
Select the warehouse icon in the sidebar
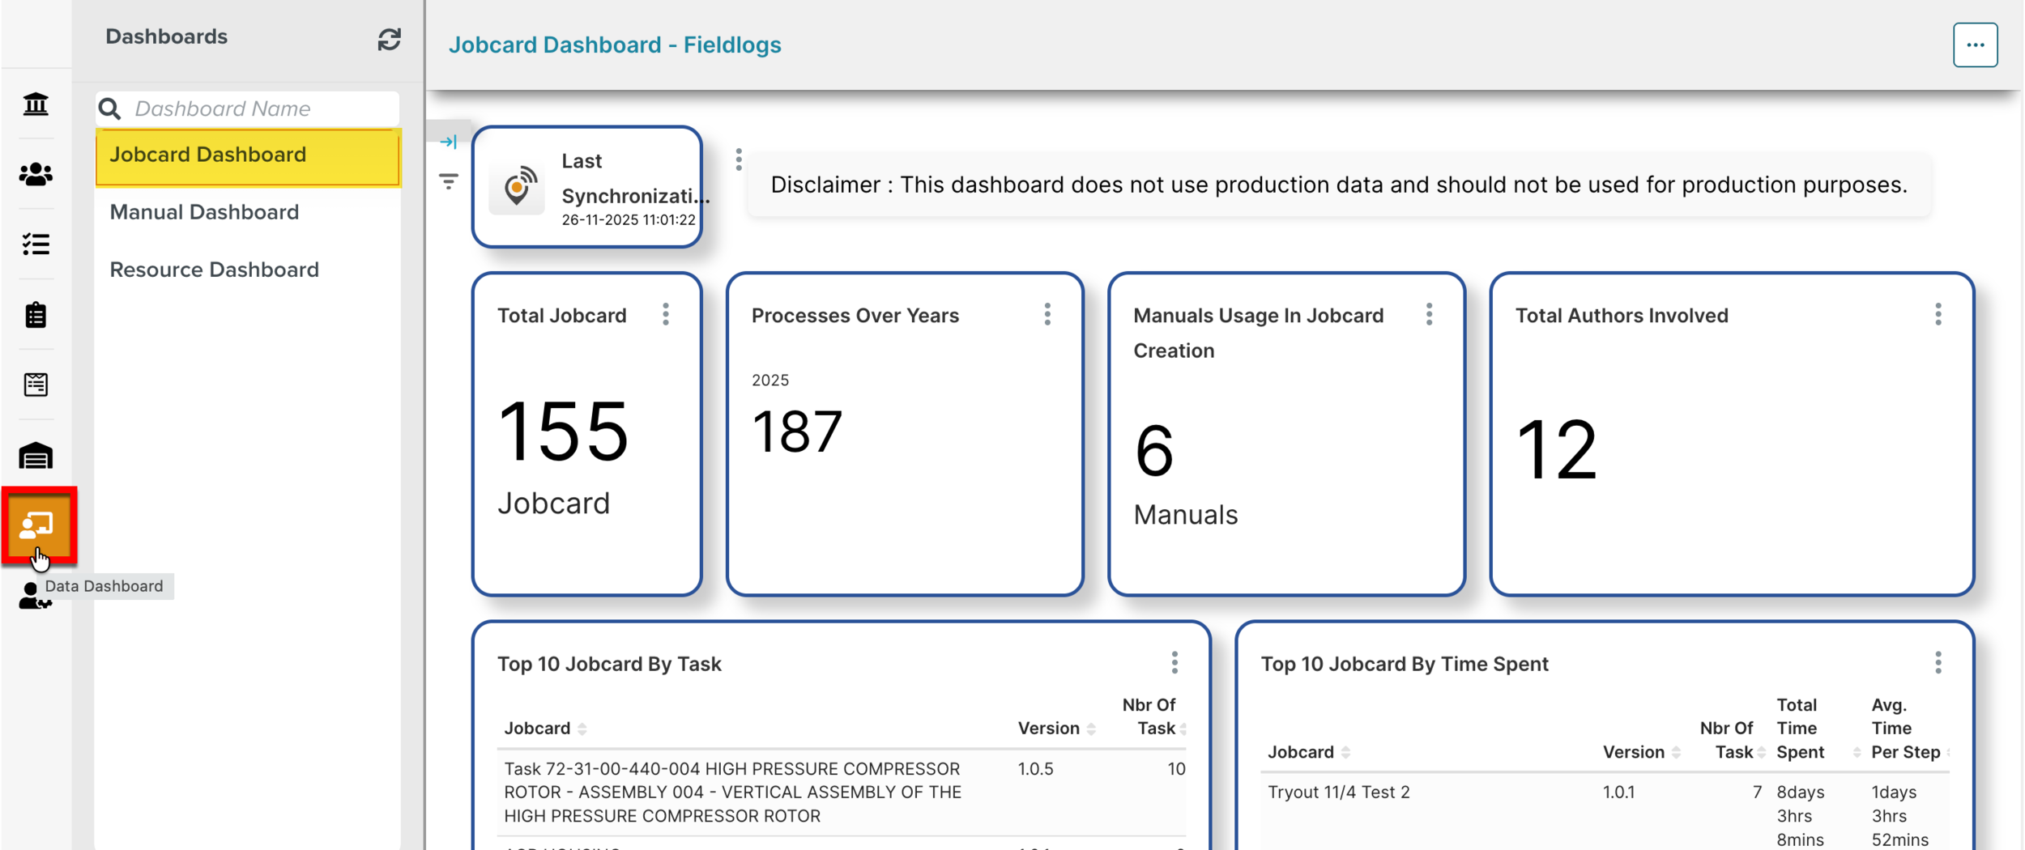pyautogui.click(x=35, y=455)
